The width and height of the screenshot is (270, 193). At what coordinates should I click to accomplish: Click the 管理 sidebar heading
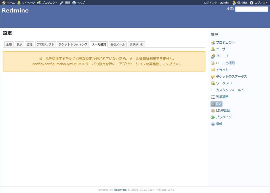215,35
